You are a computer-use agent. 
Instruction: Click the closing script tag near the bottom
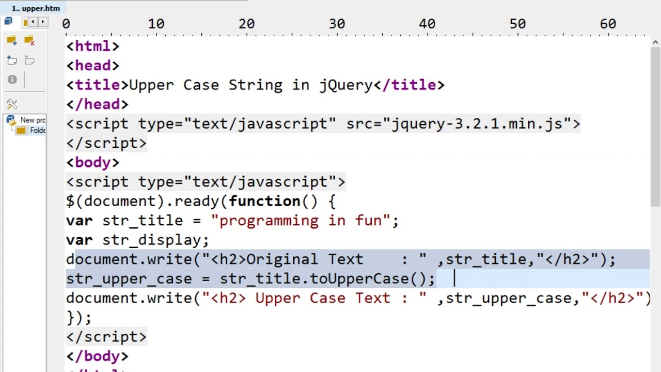point(106,337)
